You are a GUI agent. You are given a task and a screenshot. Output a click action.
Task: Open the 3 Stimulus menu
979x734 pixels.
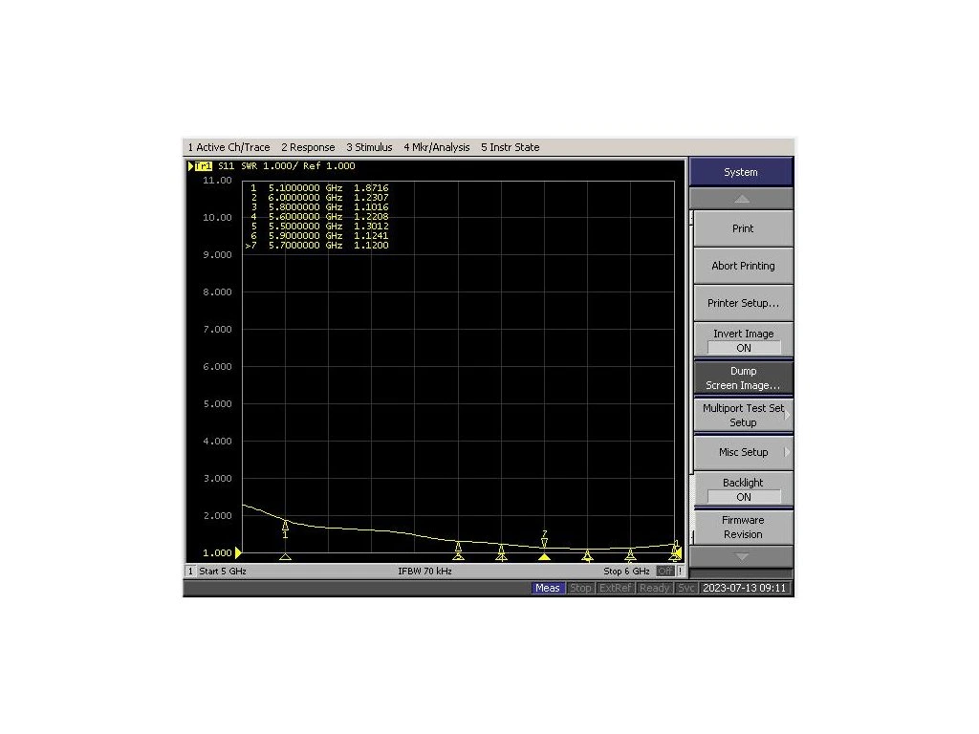coord(369,147)
